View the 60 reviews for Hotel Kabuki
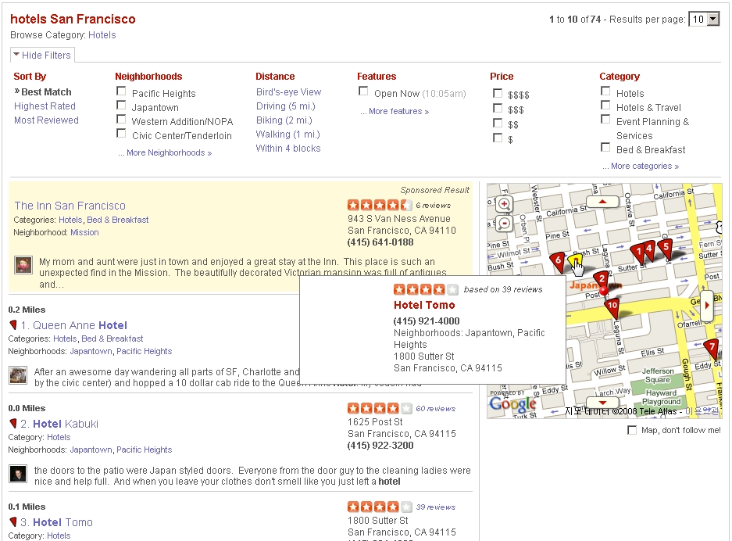Viewport: 732px width, 541px height. (x=436, y=409)
